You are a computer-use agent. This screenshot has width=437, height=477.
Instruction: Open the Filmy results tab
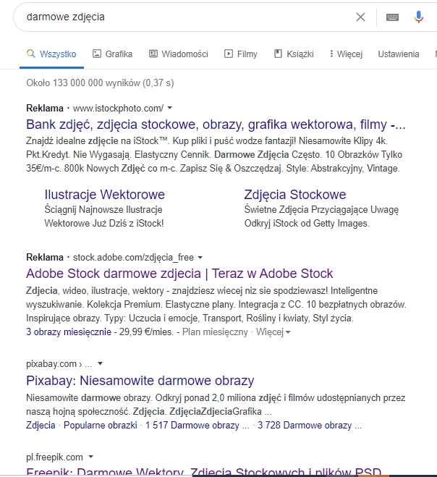click(x=241, y=54)
